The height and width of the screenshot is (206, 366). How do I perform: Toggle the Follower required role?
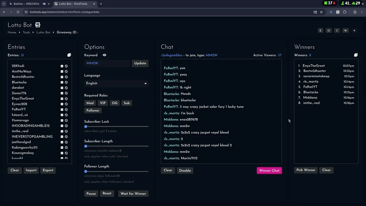point(93,110)
